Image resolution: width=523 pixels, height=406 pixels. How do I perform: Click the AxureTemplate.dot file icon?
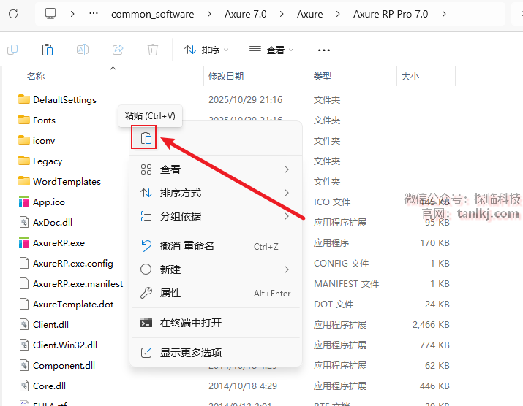pos(24,304)
